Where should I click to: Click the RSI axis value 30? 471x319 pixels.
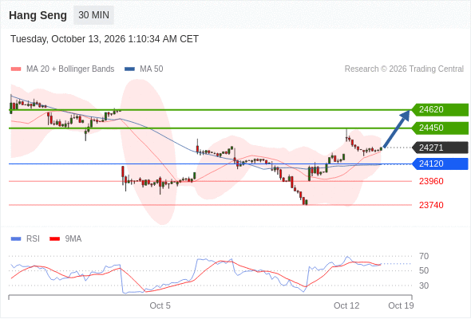point(424,286)
